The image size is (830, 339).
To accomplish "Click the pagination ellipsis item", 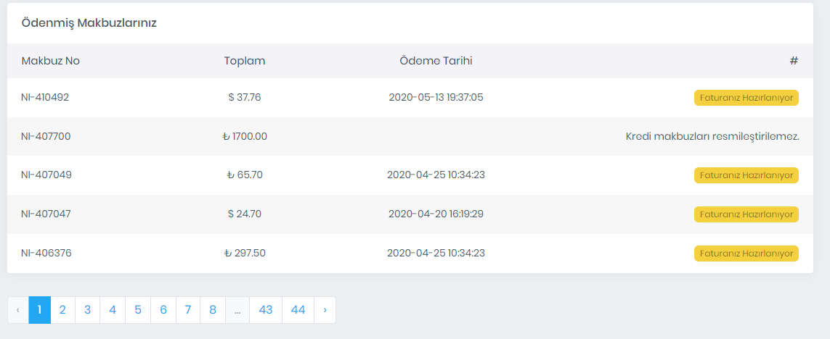I will coord(237,310).
